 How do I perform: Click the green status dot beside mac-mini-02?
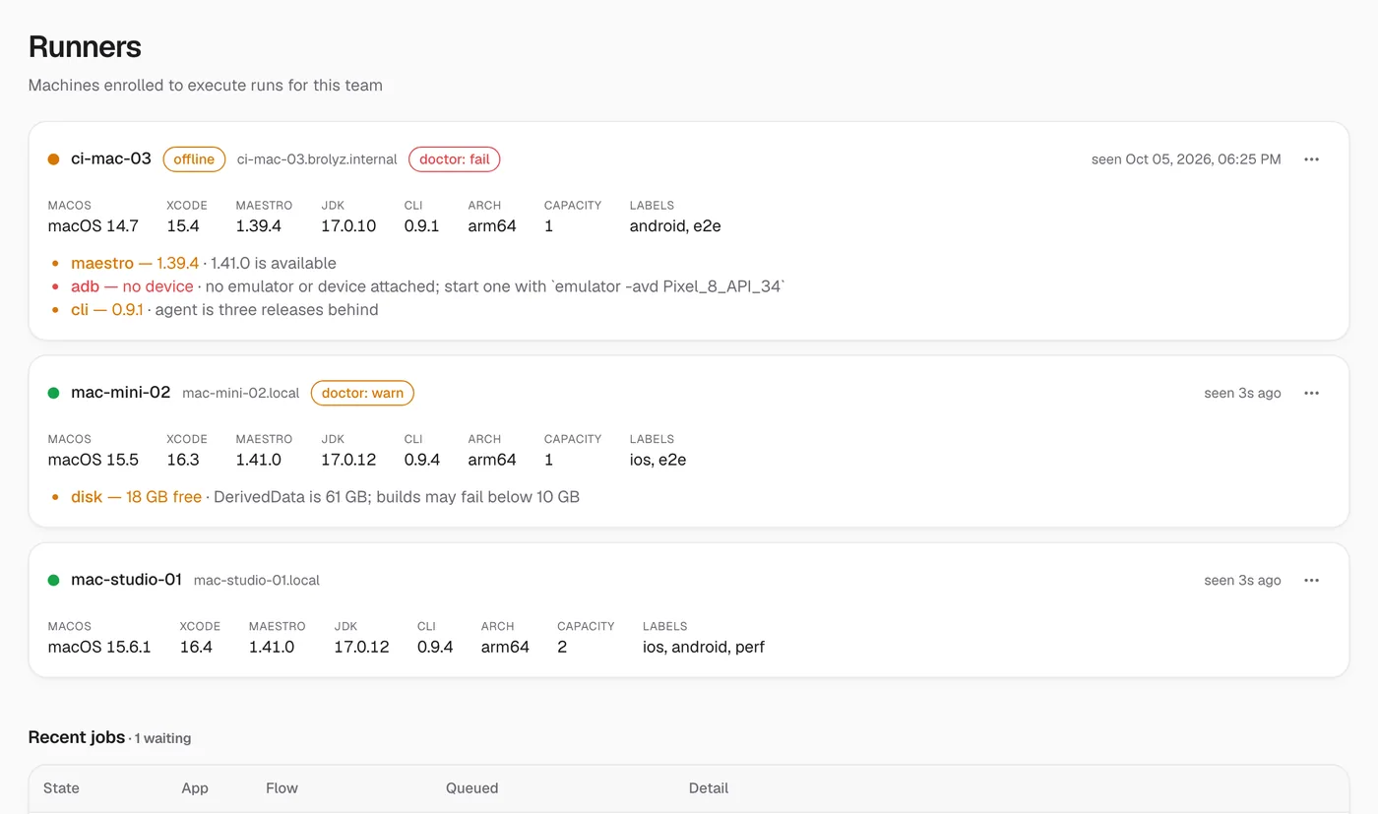[54, 393]
